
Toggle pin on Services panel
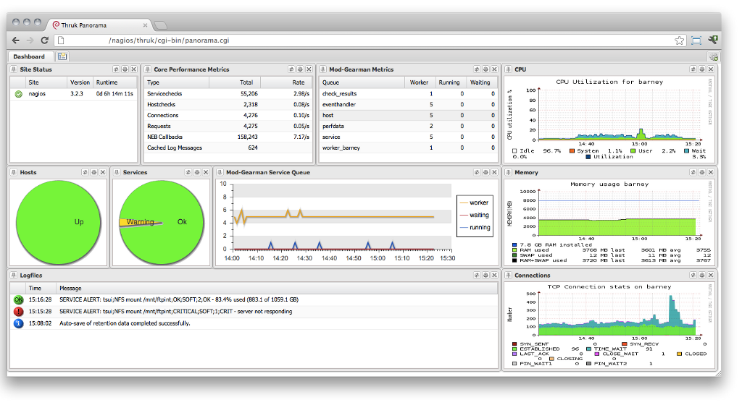point(117,172)
